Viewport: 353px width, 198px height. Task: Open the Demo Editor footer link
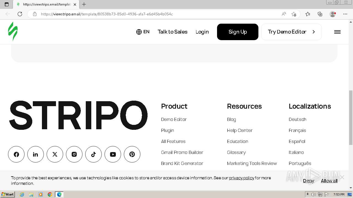pyautogui.click(x=174, y=119)
